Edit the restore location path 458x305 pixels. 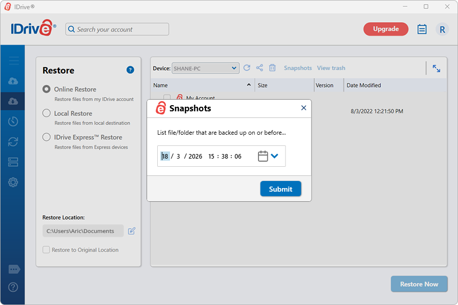(132, 231)
